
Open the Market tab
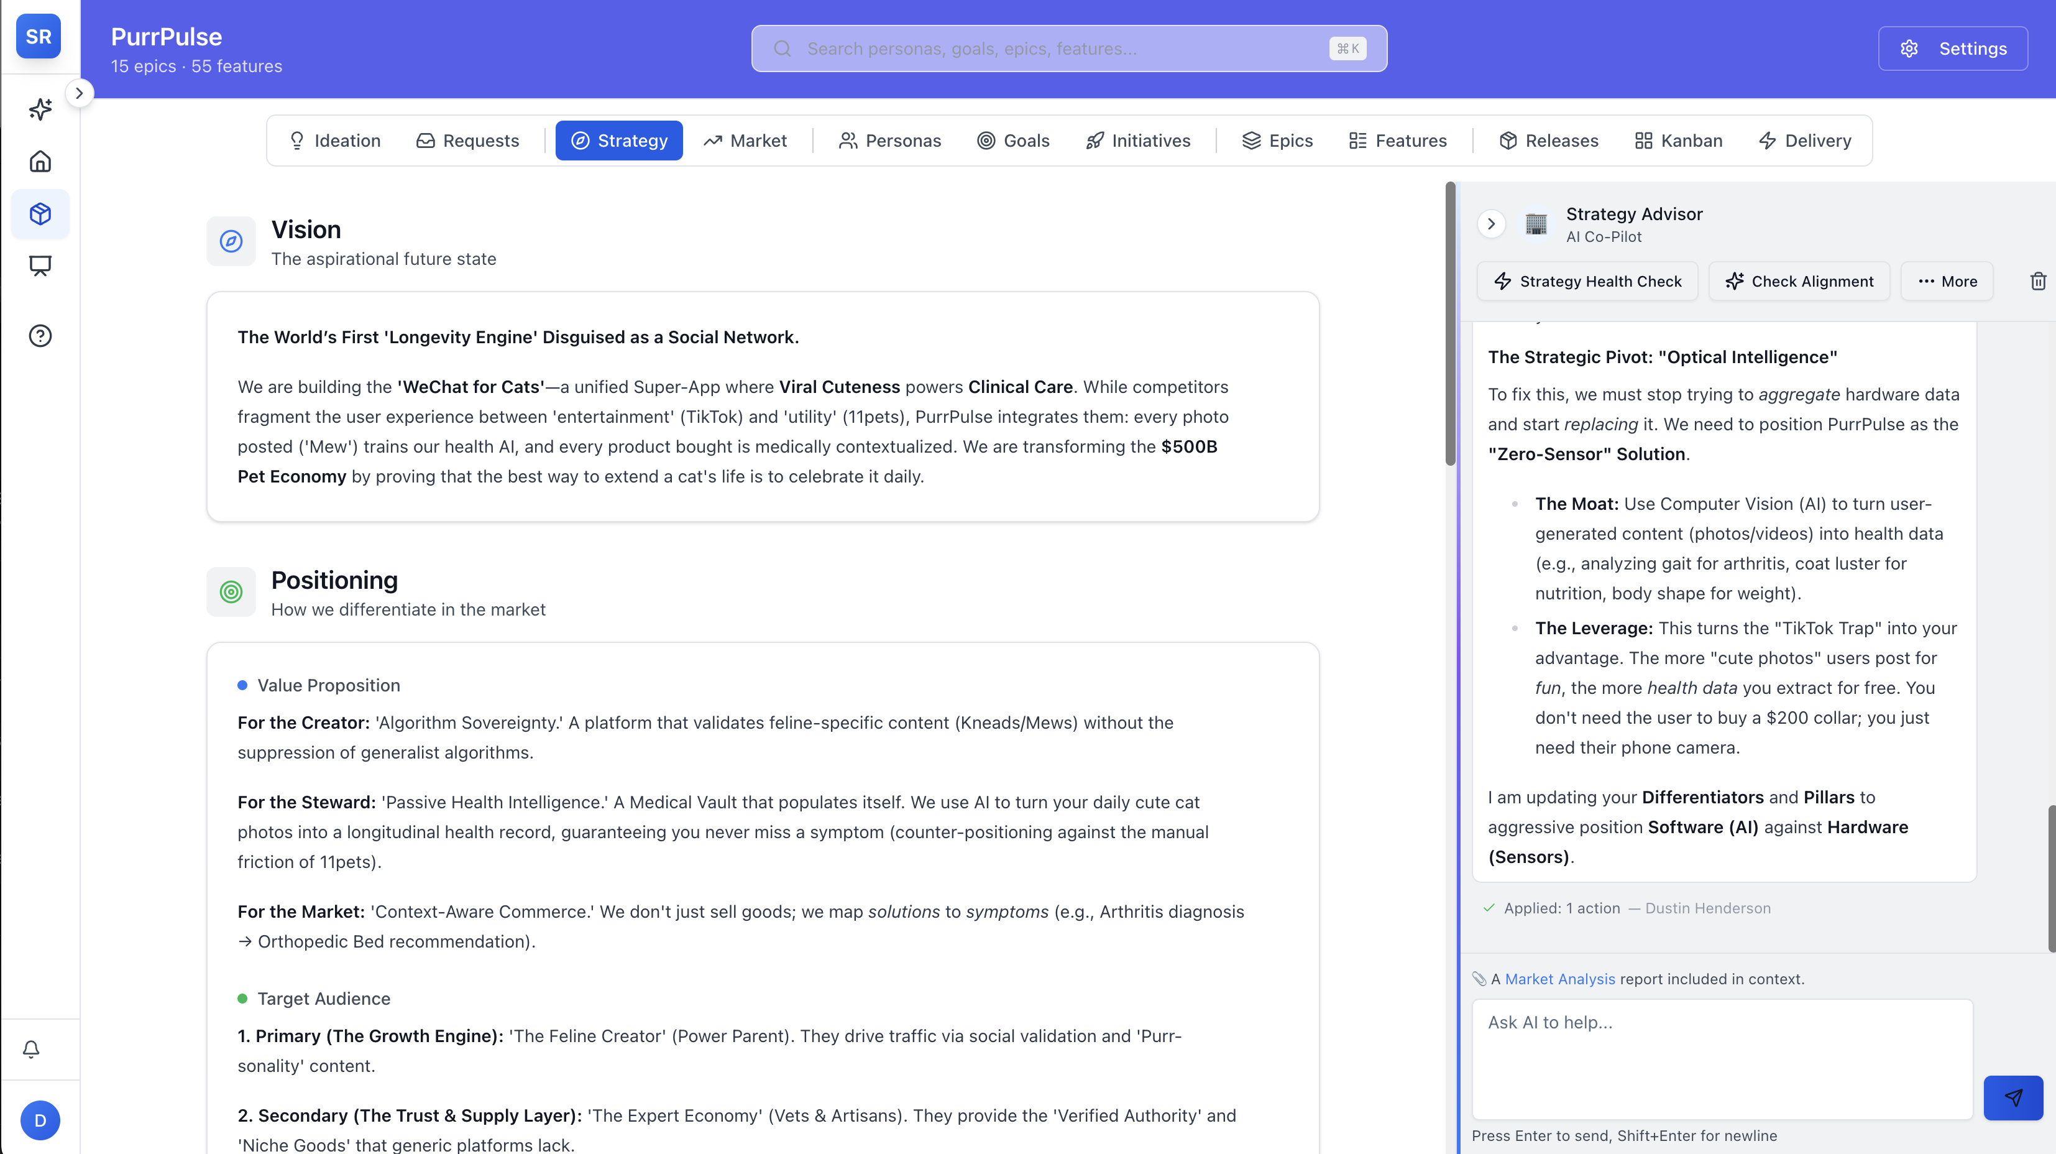(x=745, y=141)
